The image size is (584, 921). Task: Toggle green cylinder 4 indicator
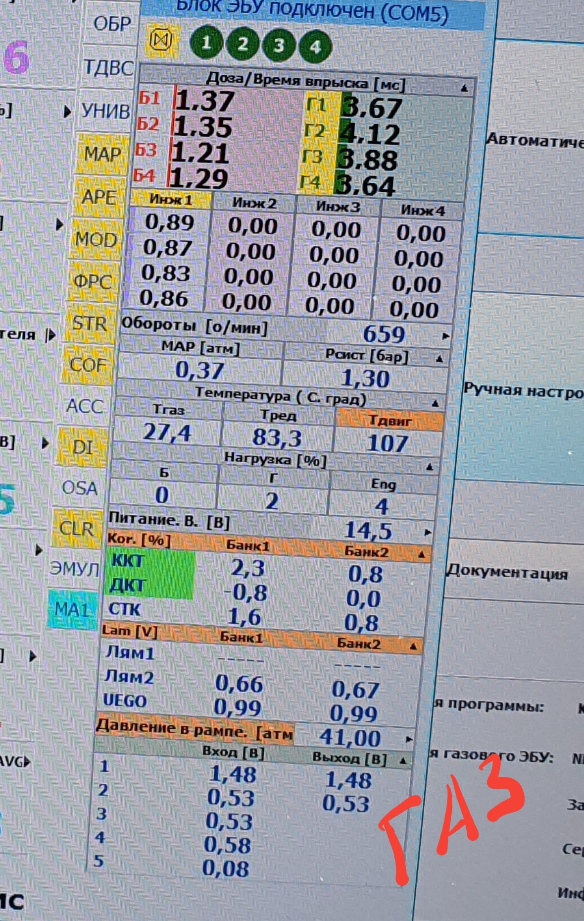pyautogui.click(x=315, y=47)
